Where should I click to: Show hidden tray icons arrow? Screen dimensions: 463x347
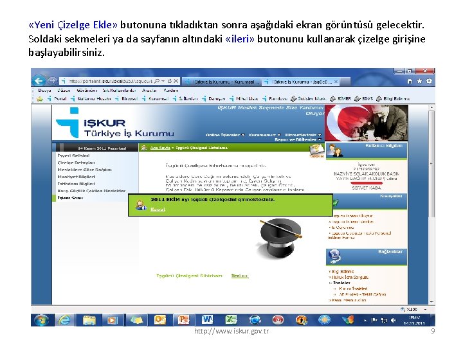point(365,320)
